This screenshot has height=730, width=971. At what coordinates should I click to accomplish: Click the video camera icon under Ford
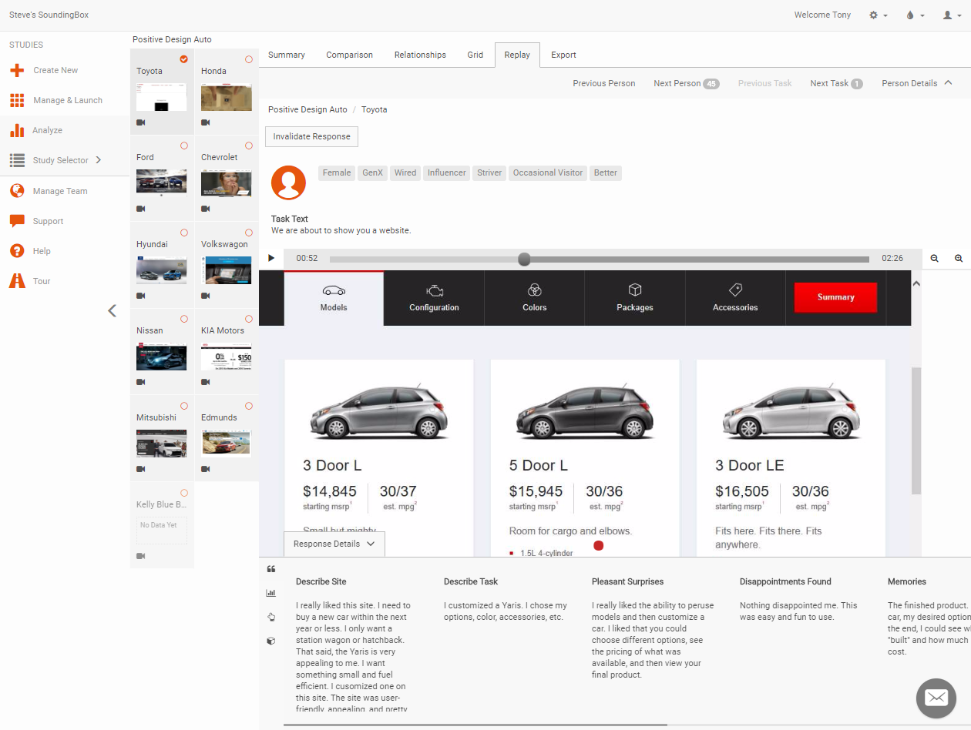pos(141,209)
